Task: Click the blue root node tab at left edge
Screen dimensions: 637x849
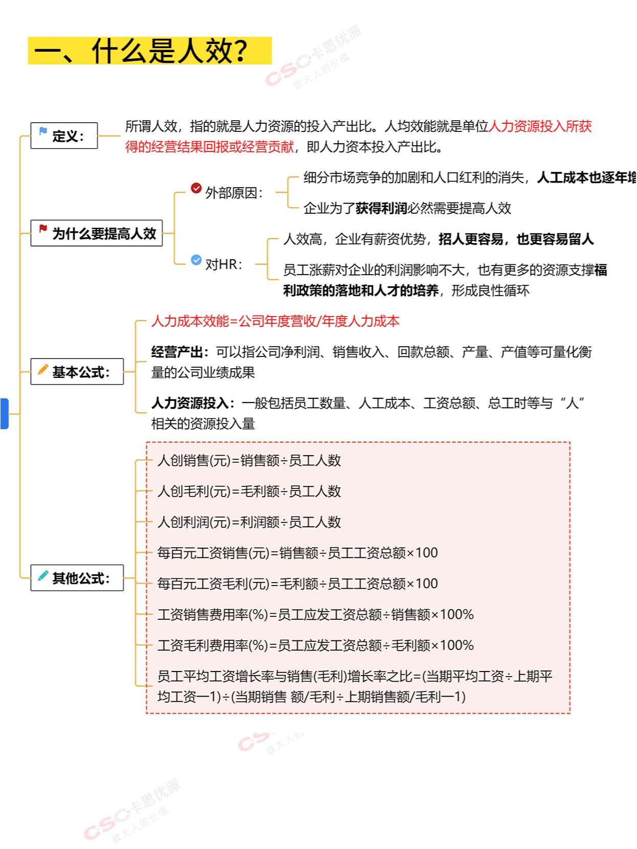Action: [4, 413]
